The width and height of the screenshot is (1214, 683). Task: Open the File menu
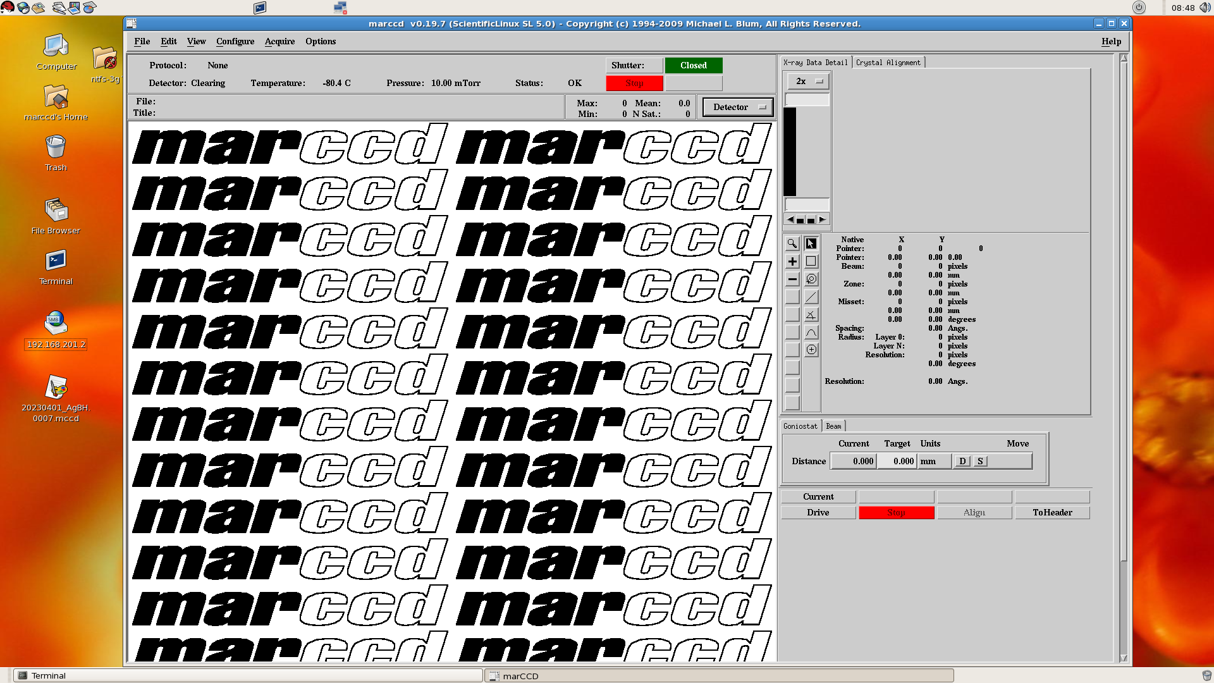[x=142, y=41]
